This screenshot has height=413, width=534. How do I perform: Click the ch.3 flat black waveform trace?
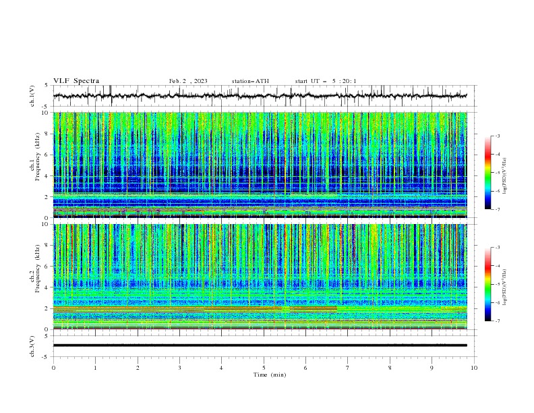coord(260,346)
